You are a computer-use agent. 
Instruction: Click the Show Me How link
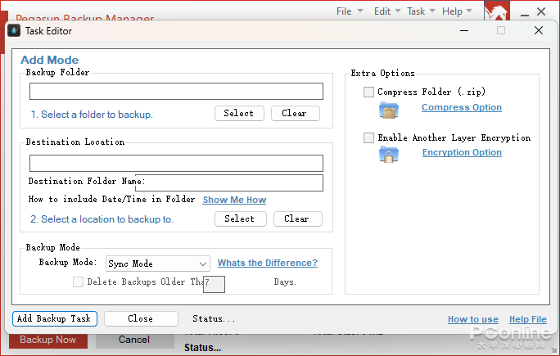[234, 200]
